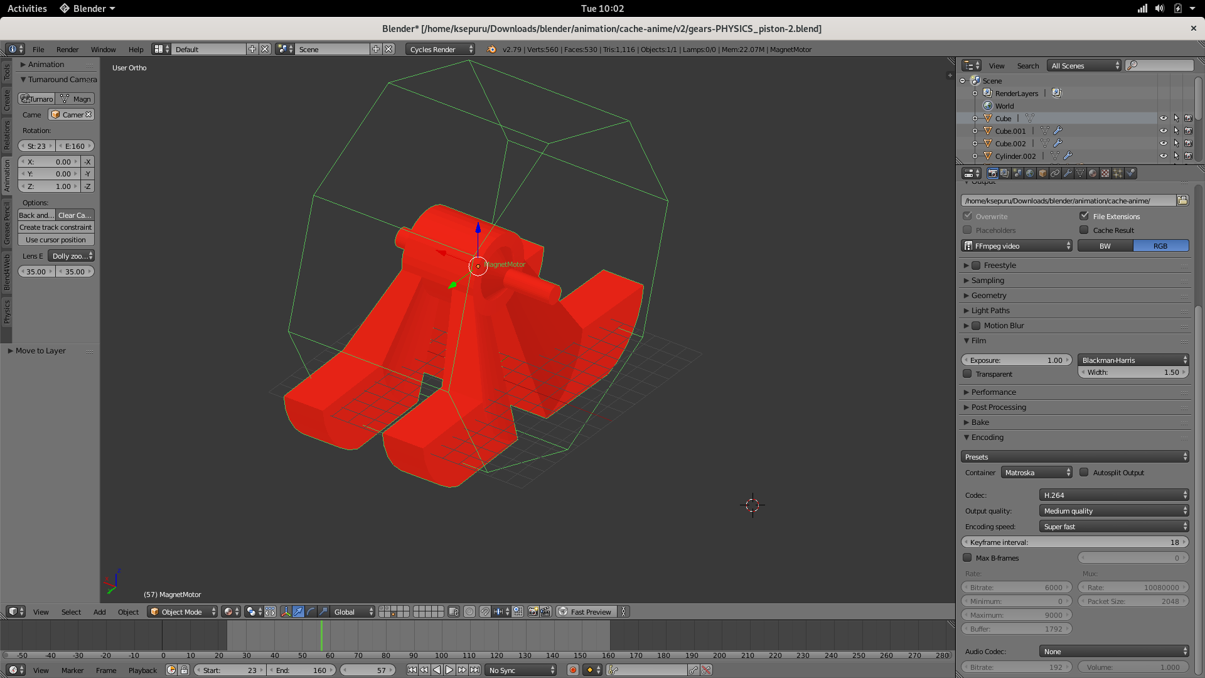Click the Object properties cube icon
This screenshot has width=1205, height=678.
1042,174
